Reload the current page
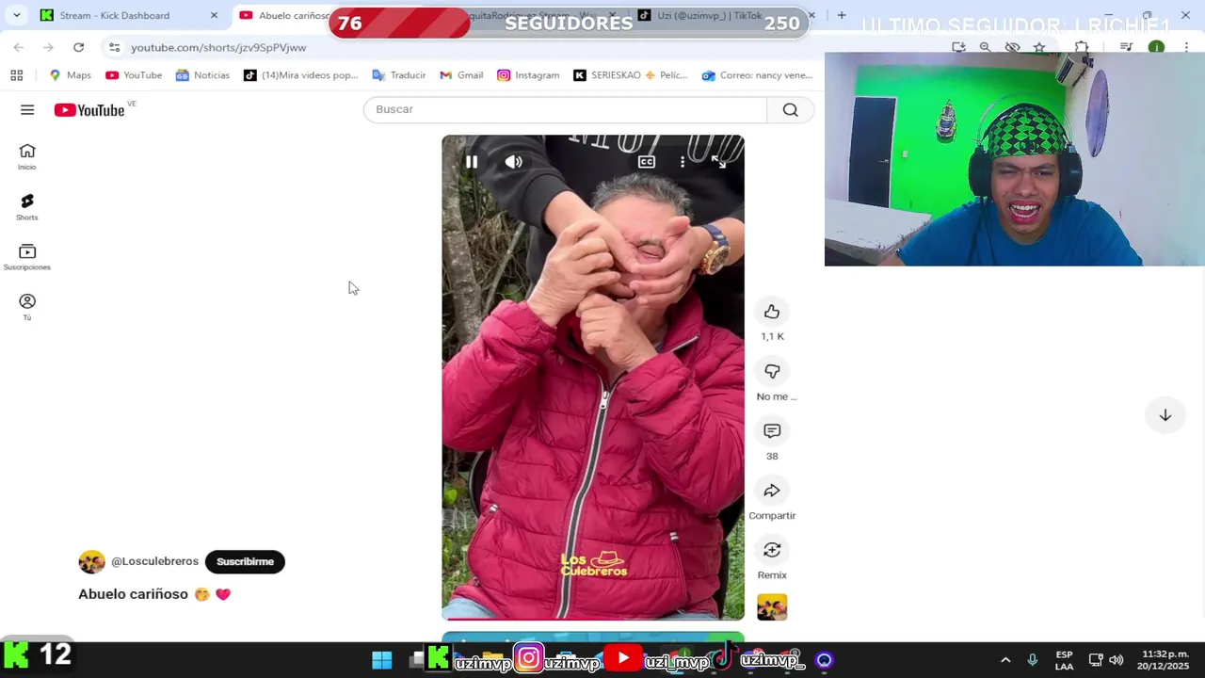The width and height of the screenshot is (1205, 678). coord(78,47)
